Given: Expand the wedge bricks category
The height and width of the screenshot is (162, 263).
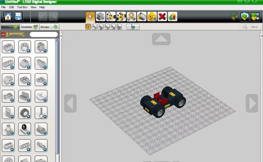Looking at the screenshot, I should (41, 63).
